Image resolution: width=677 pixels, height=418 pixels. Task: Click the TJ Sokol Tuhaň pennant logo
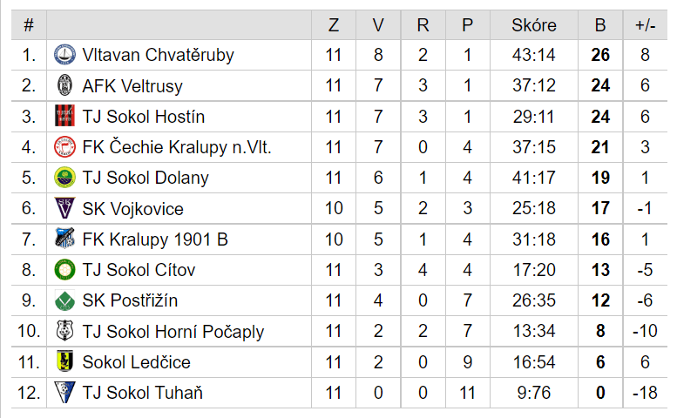pyautogui.click(x=64, y=393)
